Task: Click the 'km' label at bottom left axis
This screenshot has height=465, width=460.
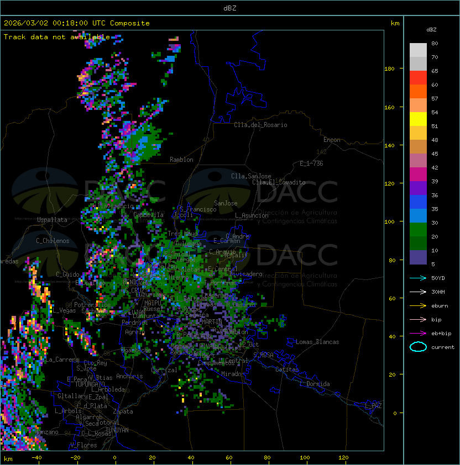Action: pyautogui.click(x=8, y=459)
